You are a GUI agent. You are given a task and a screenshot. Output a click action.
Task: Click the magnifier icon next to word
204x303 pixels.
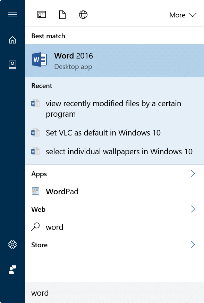click(x=35, y=227)
